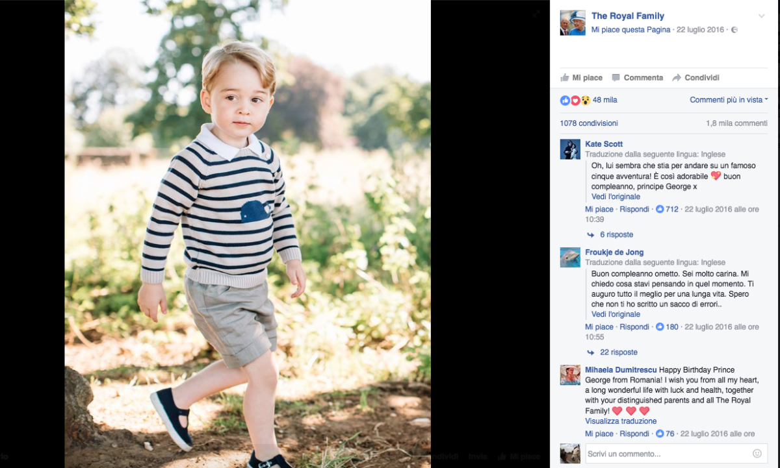Click Visualizza traduzione link
The image size is (780, 468).
click(621, 421)
